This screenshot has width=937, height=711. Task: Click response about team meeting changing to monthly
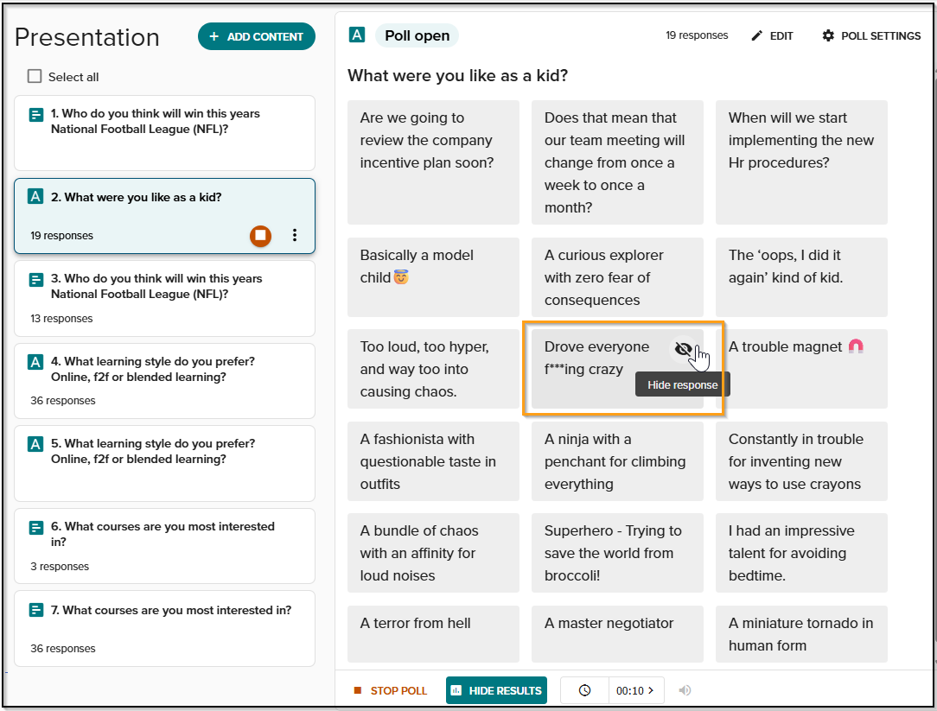tap(617, 162)
